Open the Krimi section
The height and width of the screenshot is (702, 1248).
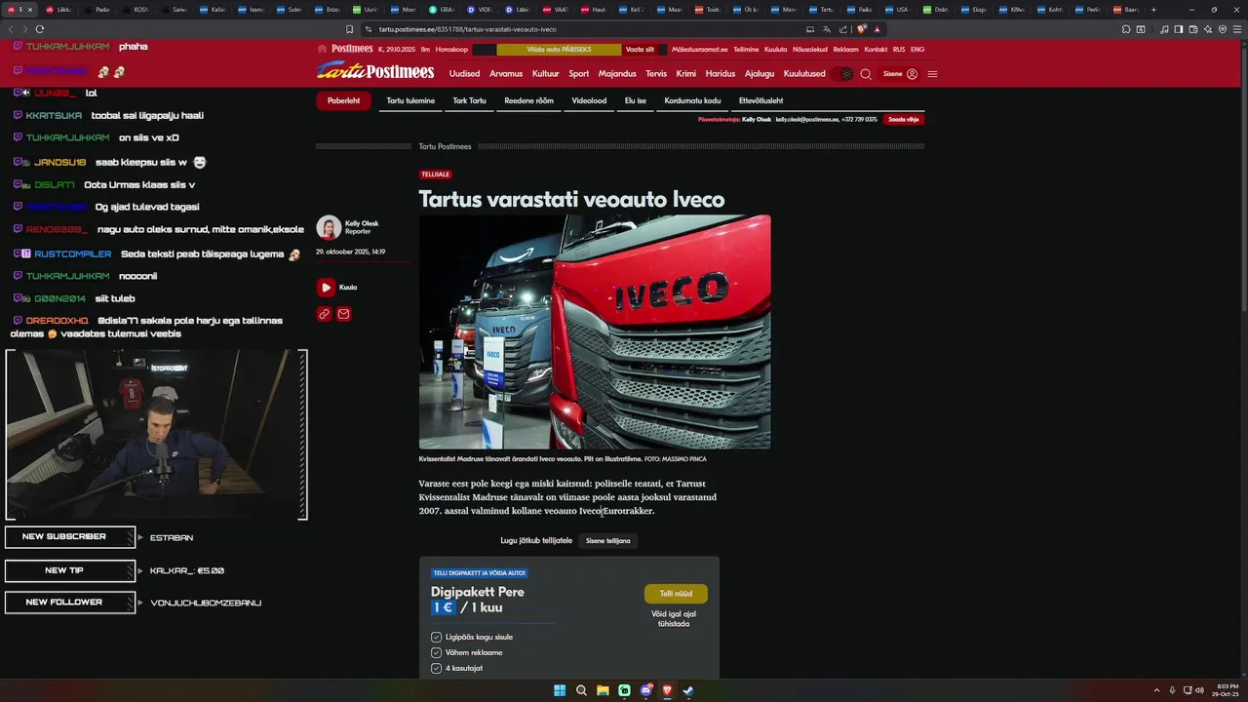tap(686, 74)
